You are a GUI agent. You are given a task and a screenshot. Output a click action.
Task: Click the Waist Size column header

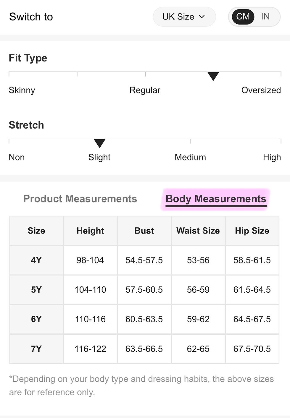[x=198, y=231]
